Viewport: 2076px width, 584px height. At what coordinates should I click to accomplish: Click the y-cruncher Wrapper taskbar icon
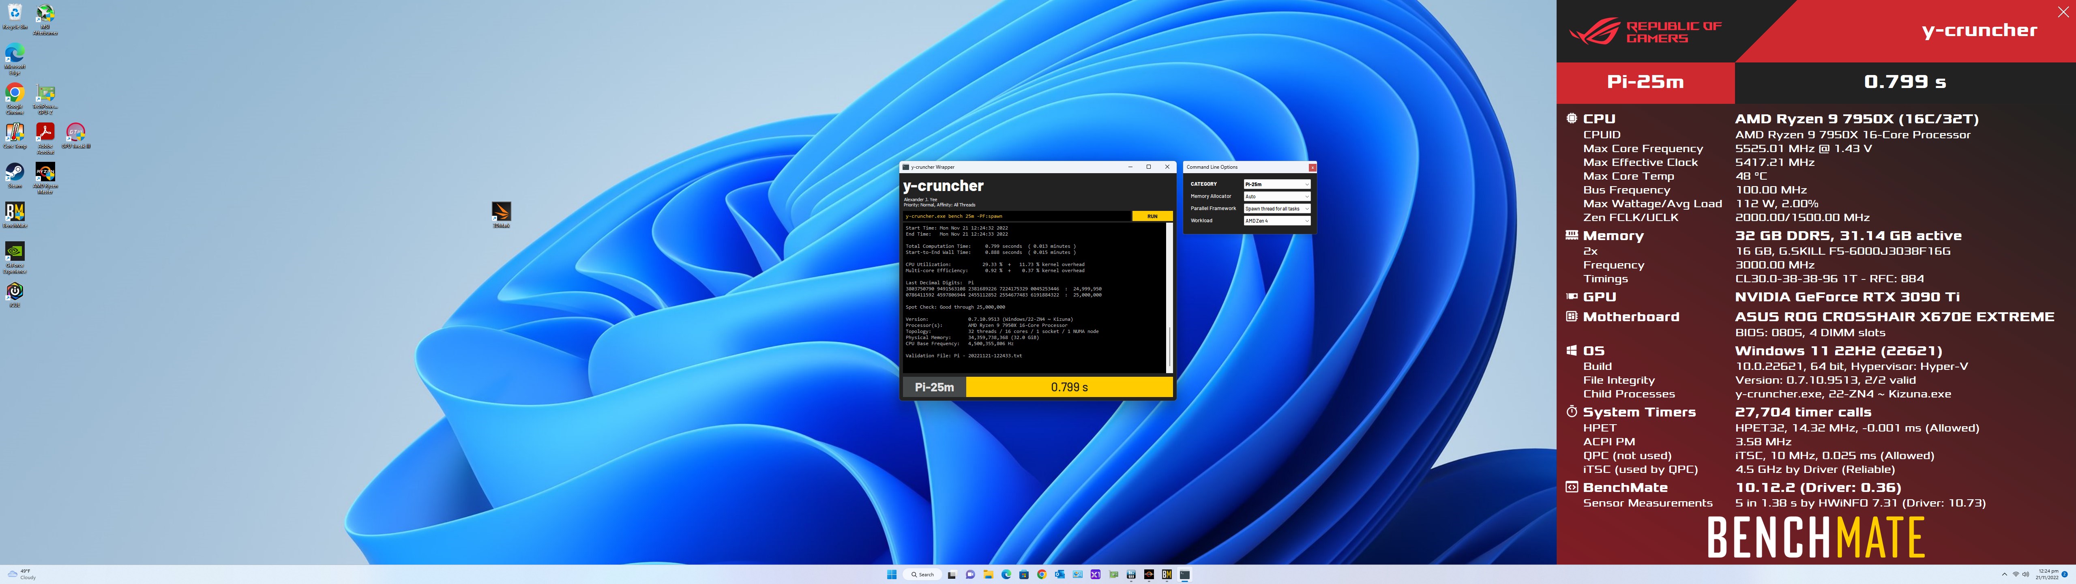[1185, 574]
